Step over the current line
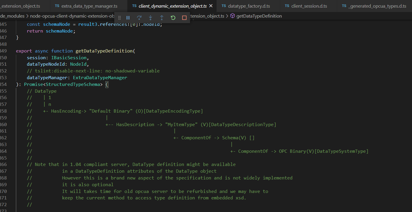412x212 pixels. (139, 18)
